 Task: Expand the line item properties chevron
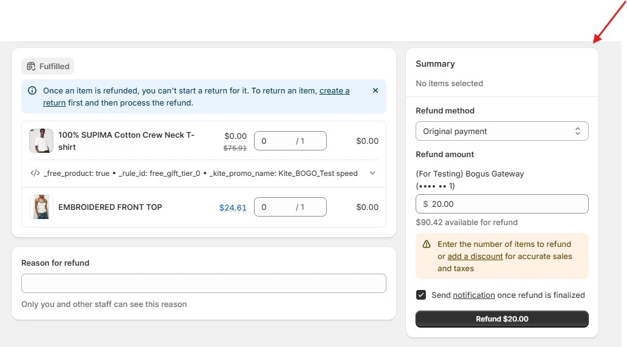pyautogui.click(x=372, y=173)
